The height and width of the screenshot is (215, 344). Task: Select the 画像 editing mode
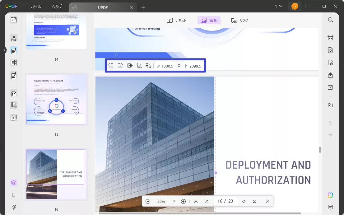209,21
